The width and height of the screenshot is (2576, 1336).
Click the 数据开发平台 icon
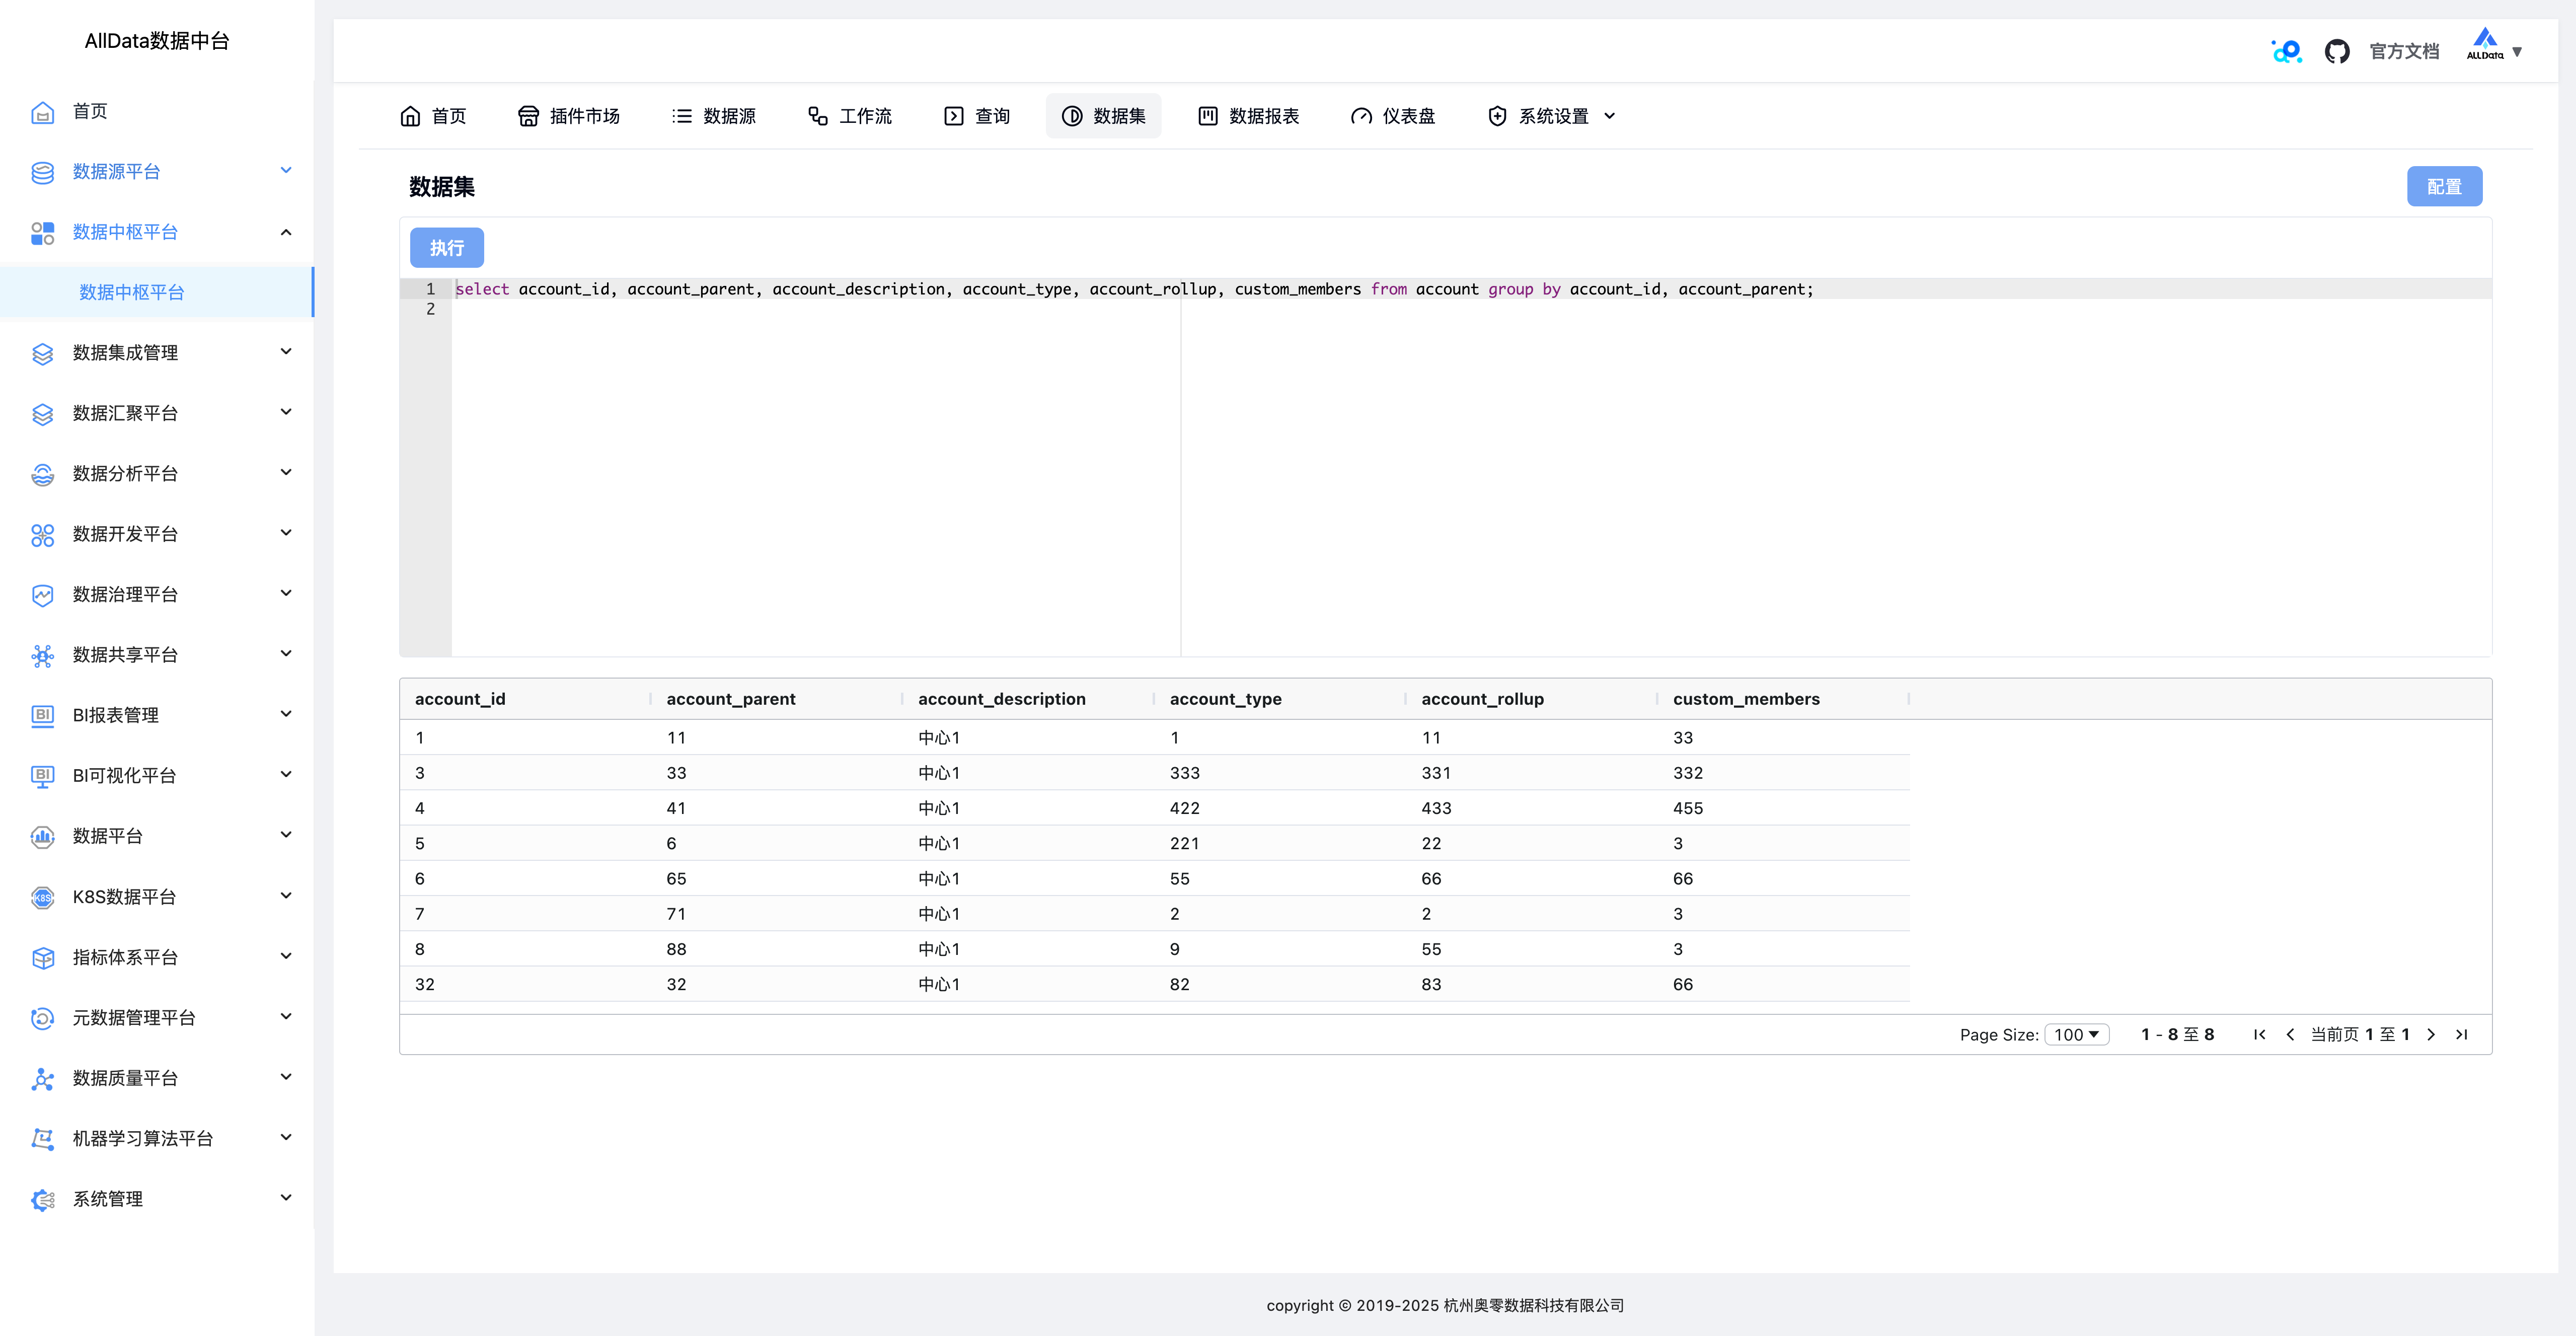(x=42, y=535)
